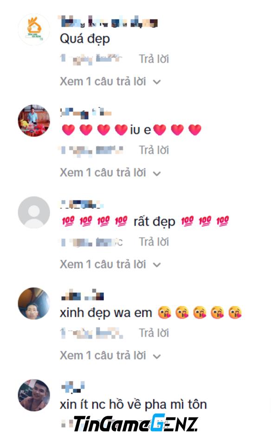This screenshot has height=437, width=271.
Task: Click the comment text "xin ít nc hồ về pha mì tôn"
Action: [133, 404]
